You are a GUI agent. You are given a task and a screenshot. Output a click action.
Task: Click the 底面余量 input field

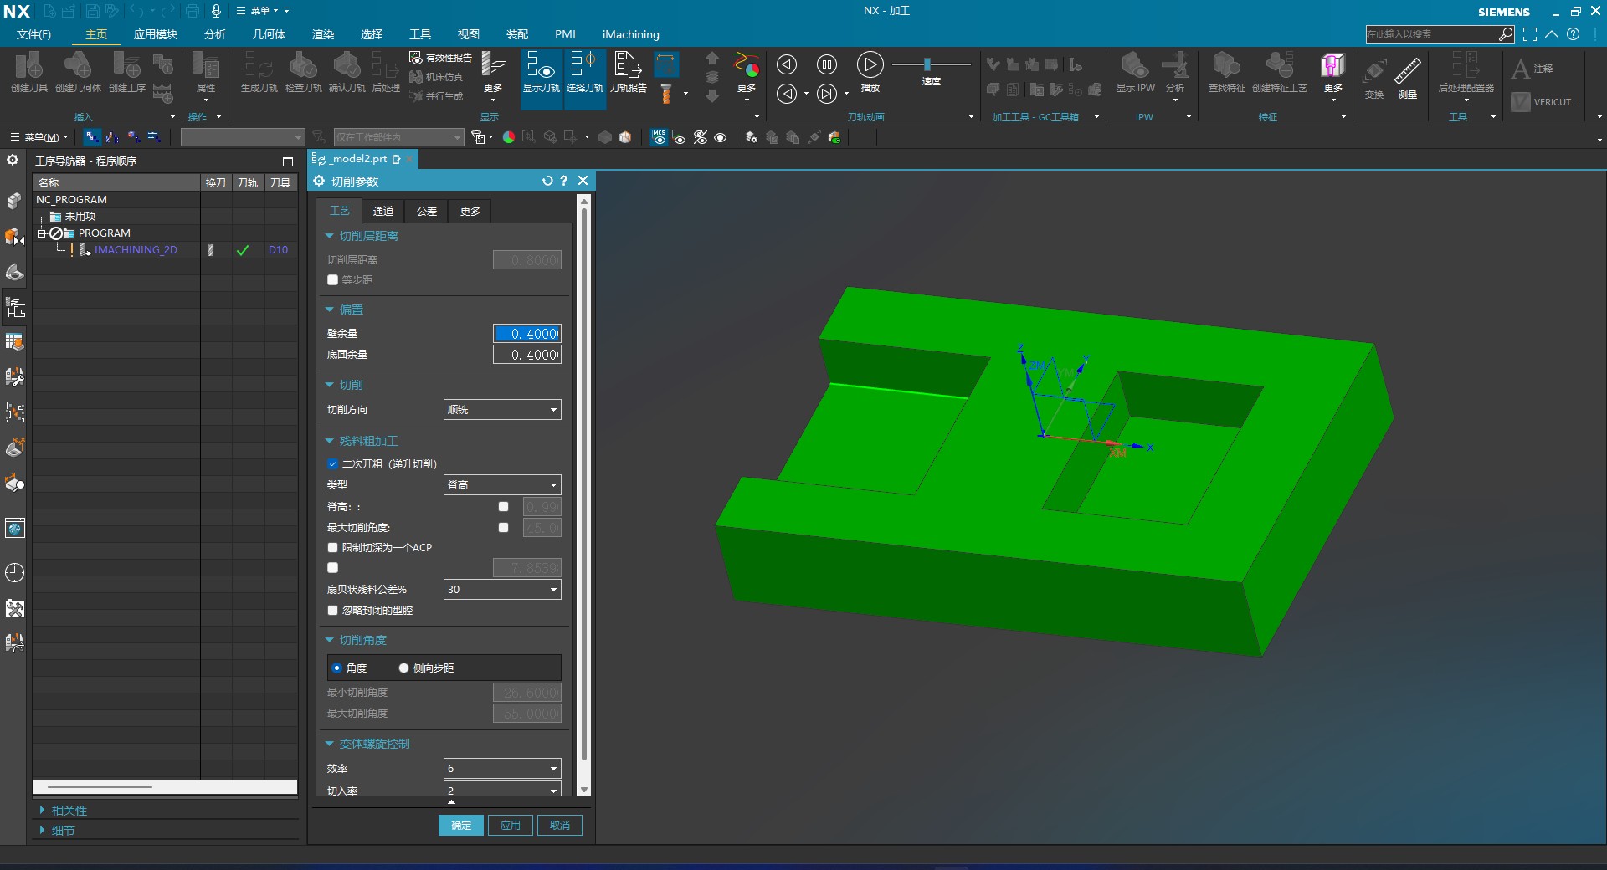click(527, 355)
